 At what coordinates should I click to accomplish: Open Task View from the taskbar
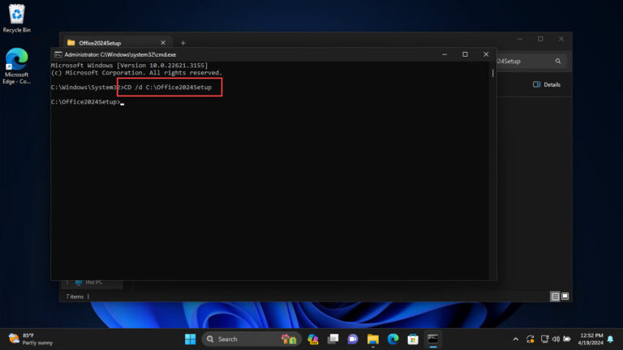tap(333, 339)
